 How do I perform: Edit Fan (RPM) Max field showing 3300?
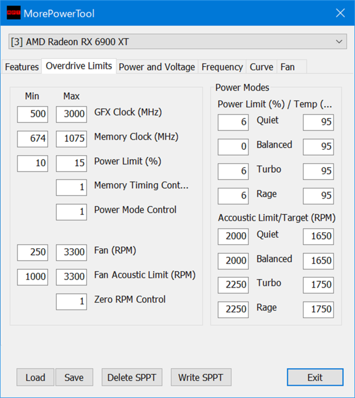[71, 253]
